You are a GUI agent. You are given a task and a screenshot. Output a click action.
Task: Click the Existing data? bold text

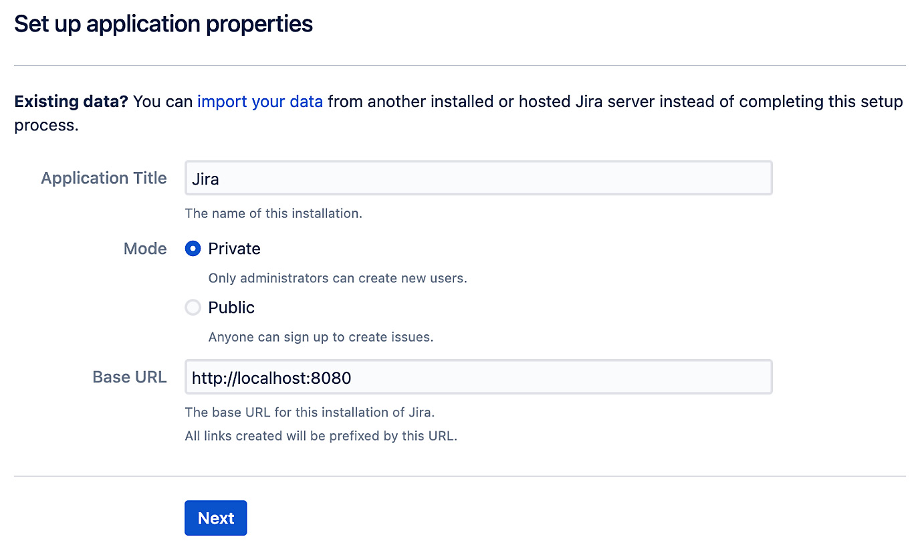[x=71, y=101]
